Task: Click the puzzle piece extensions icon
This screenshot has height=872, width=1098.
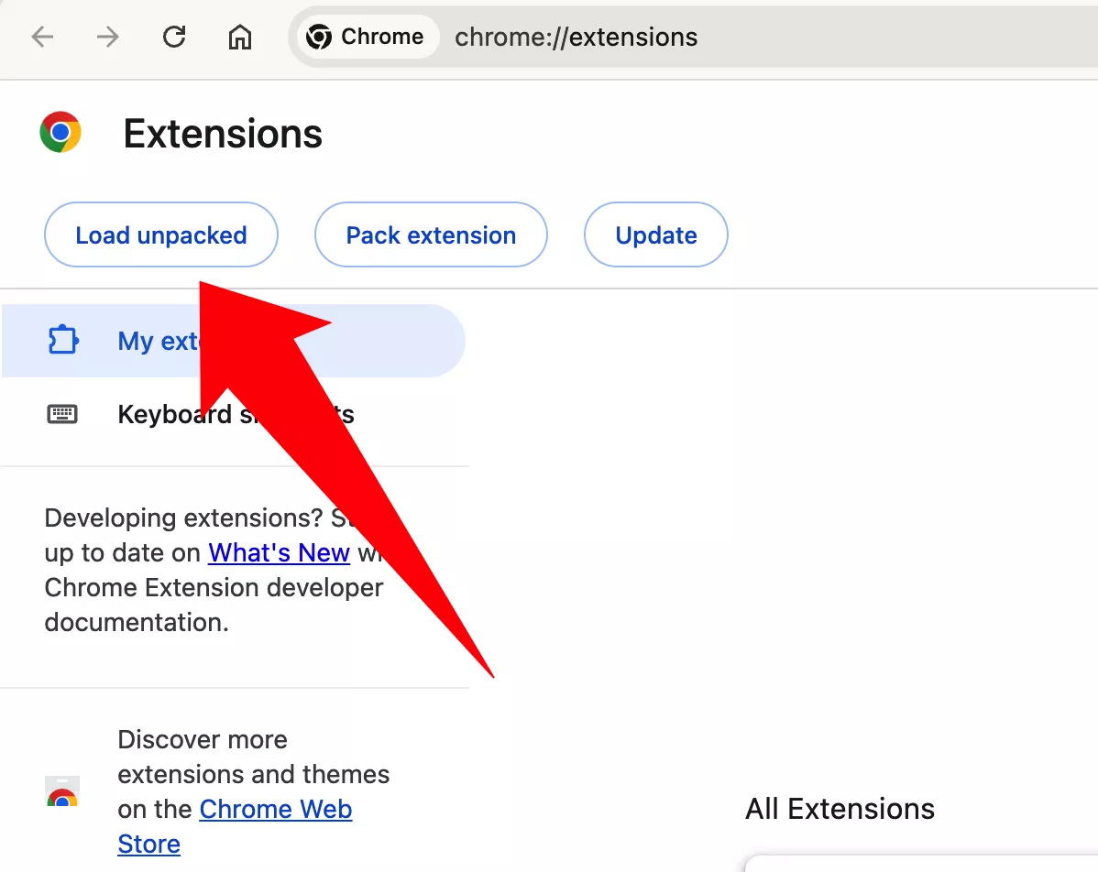Action: click(63, 340)
